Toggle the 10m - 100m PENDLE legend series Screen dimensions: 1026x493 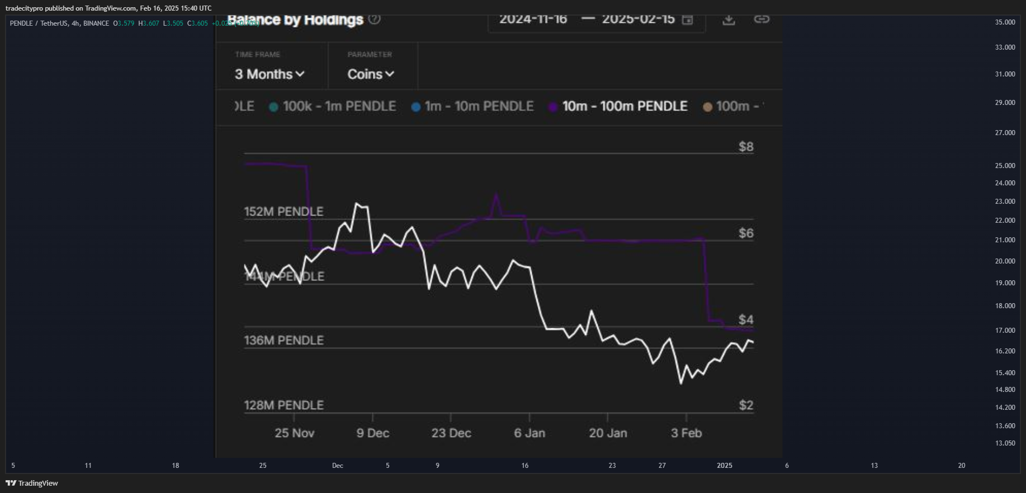pyautogui.click(x=618, y=106)
